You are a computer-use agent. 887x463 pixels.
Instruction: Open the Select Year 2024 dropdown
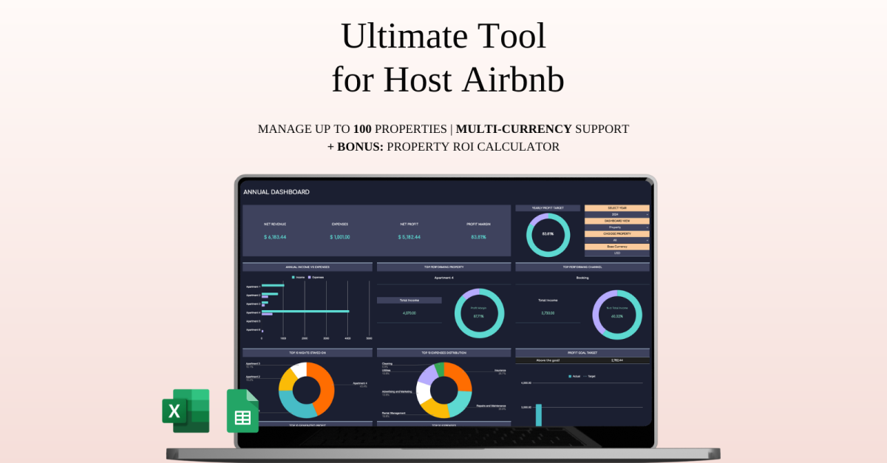pyautogui.click(x=616, y=215)
